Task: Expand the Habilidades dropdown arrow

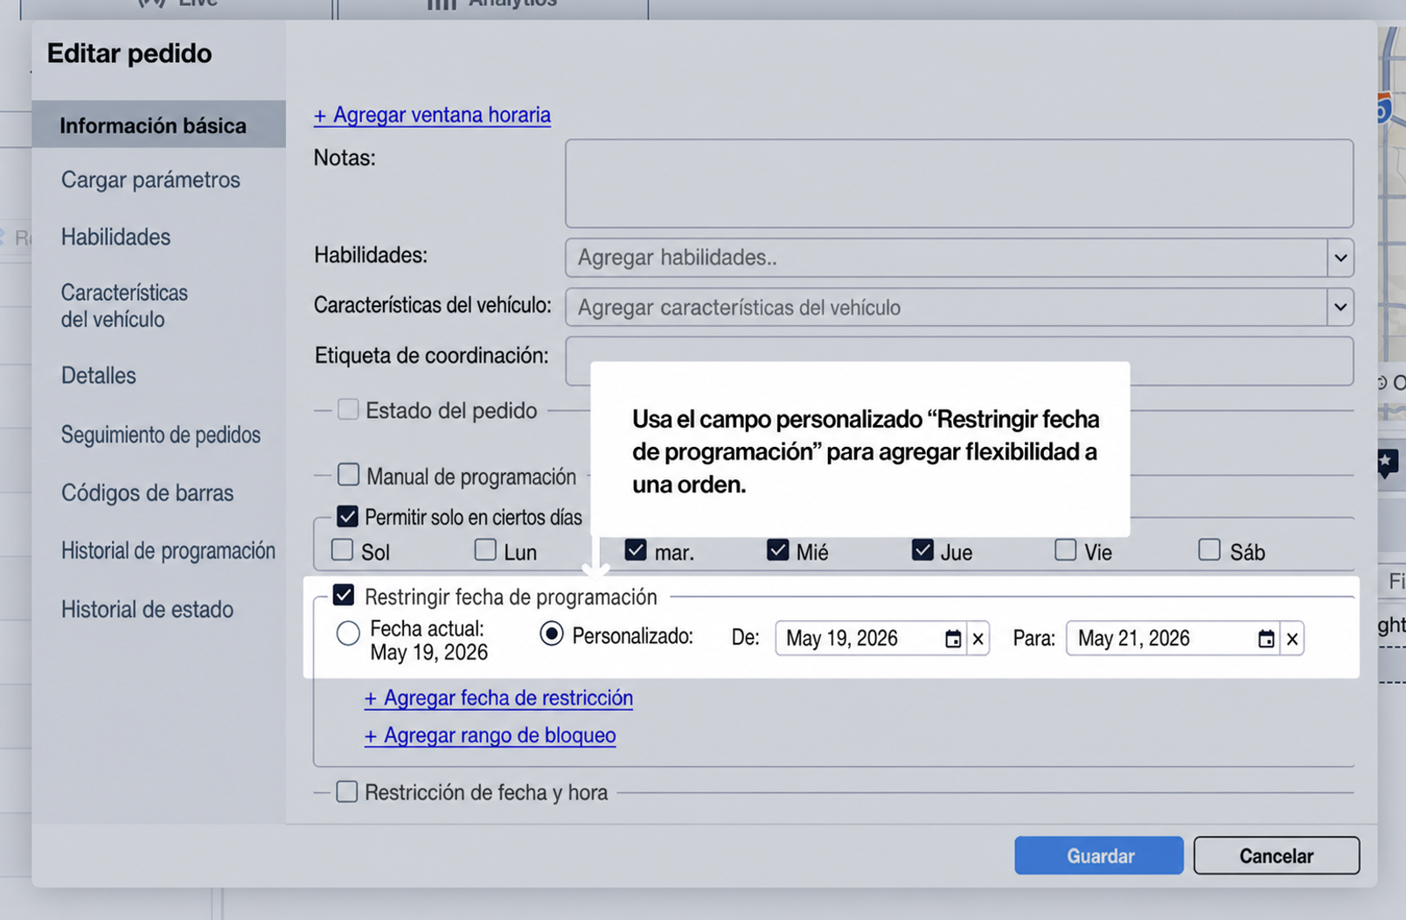Action: [x=1340, y=258]
